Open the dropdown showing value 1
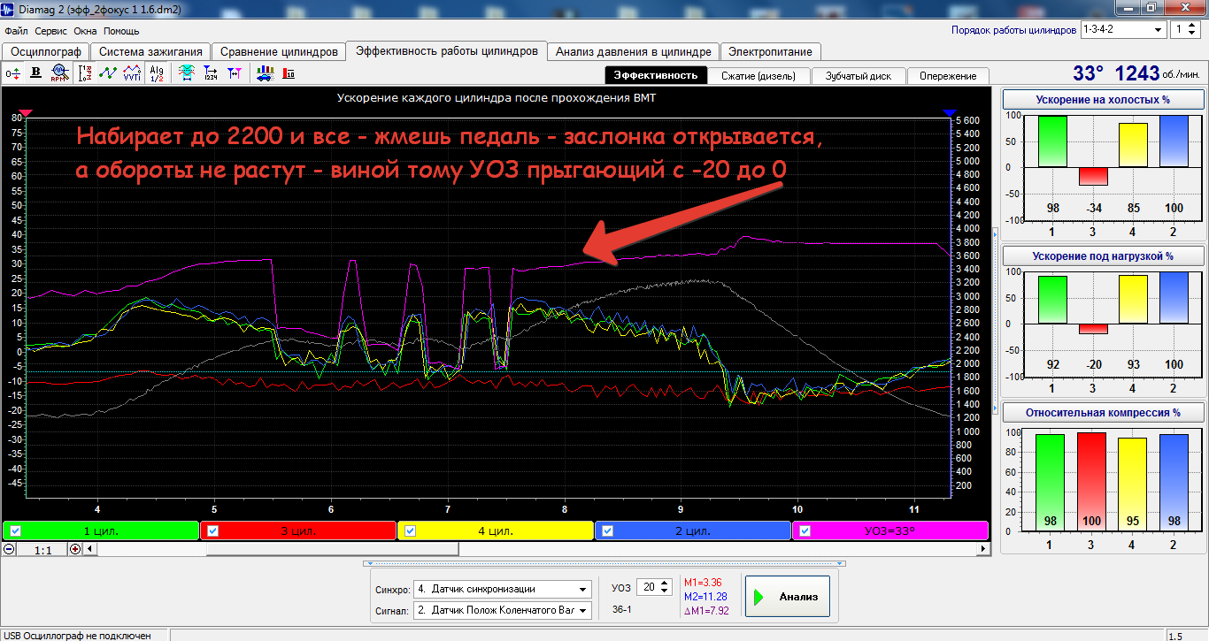The image size is (1209, 641). pyautogui.click(x=1184, y=29)
